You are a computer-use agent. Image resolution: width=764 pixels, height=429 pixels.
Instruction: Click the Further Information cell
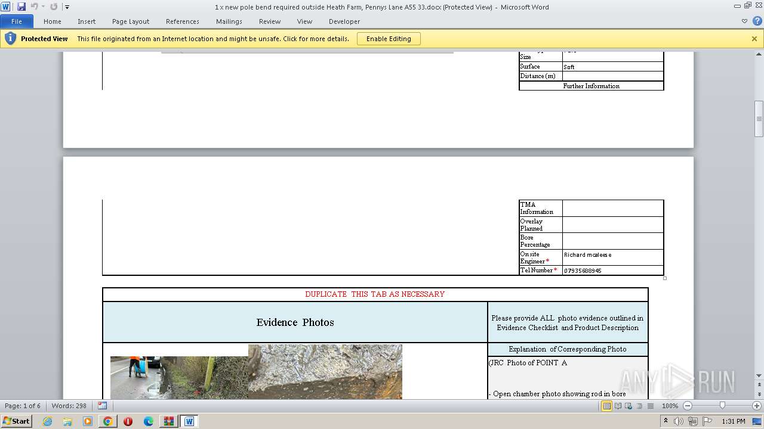[x=592, y=86]
